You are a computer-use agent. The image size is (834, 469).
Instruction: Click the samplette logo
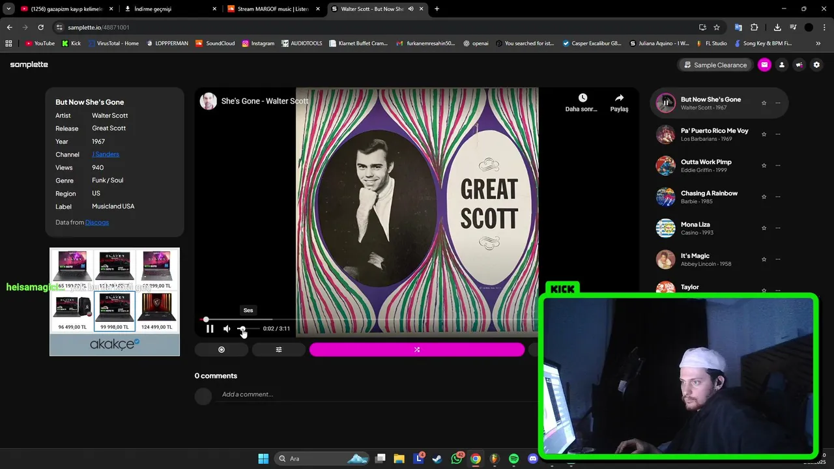29,64
